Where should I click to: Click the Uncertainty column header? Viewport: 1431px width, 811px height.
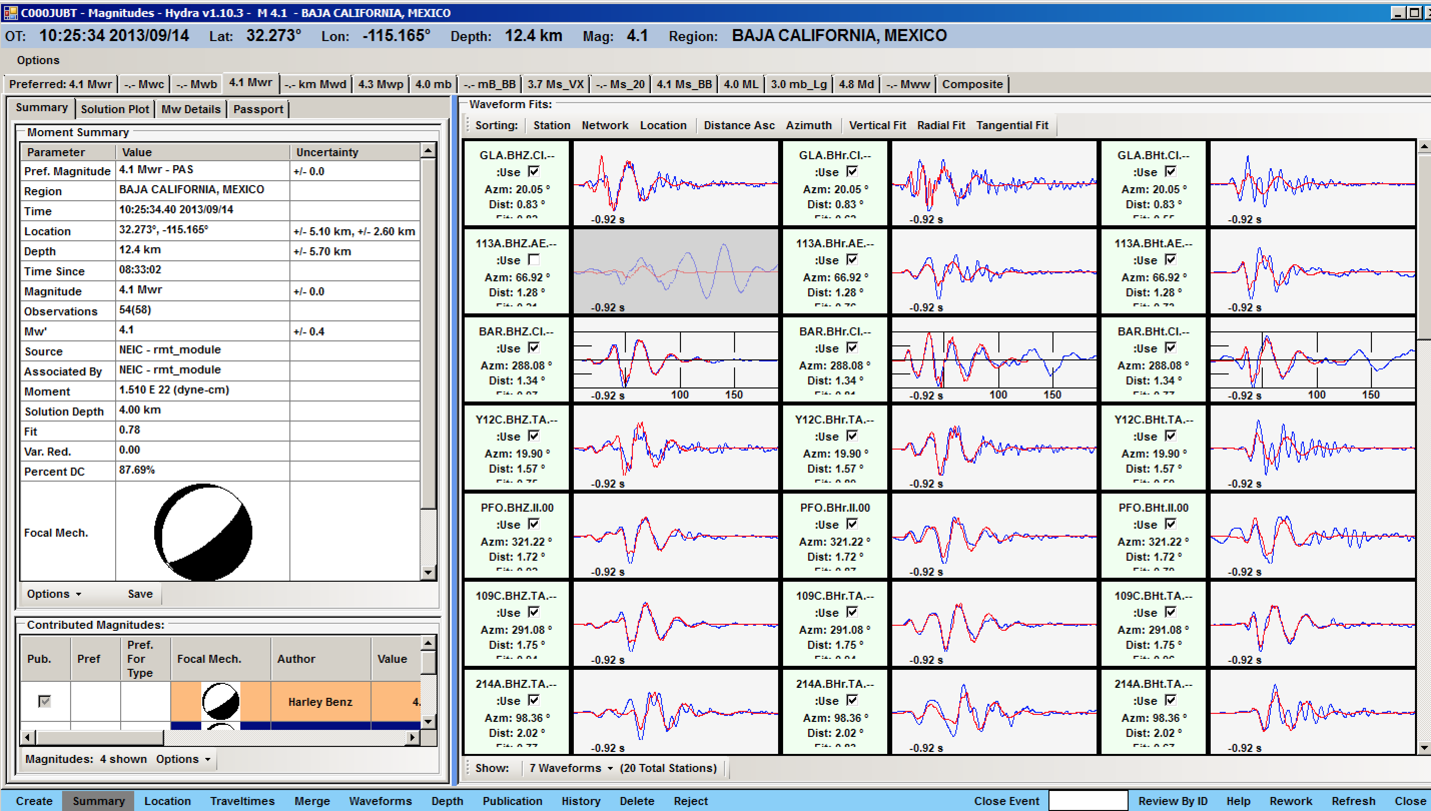click(x=355, y=152)
